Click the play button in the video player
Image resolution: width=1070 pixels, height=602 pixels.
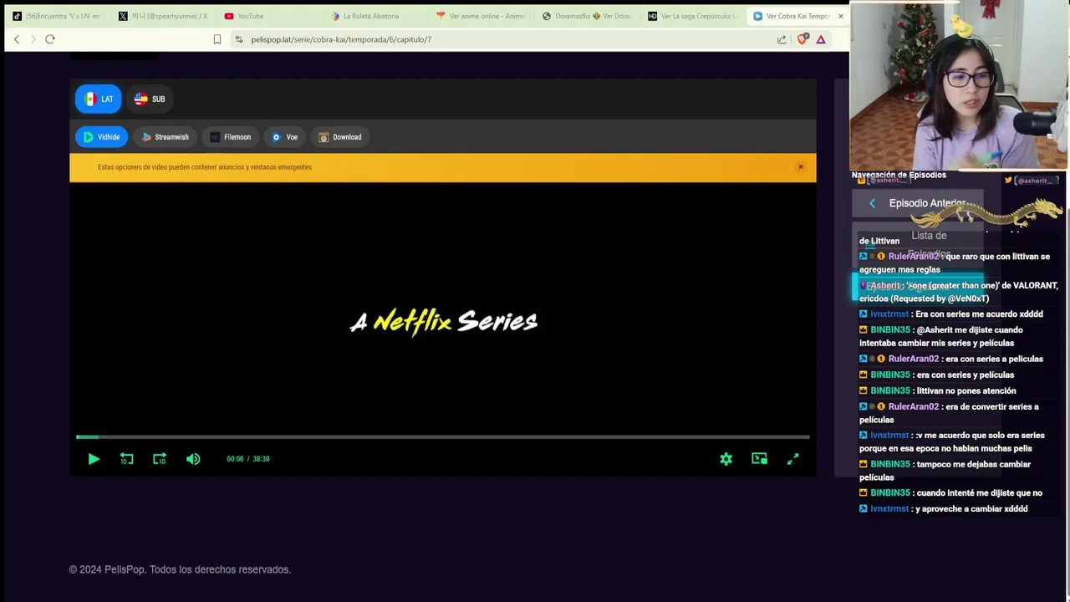click(x=94, y=459)
